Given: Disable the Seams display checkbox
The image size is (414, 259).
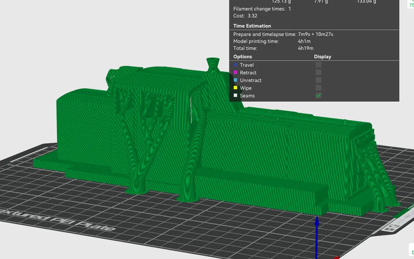Looking at the screenshot, I should [319, 95].
